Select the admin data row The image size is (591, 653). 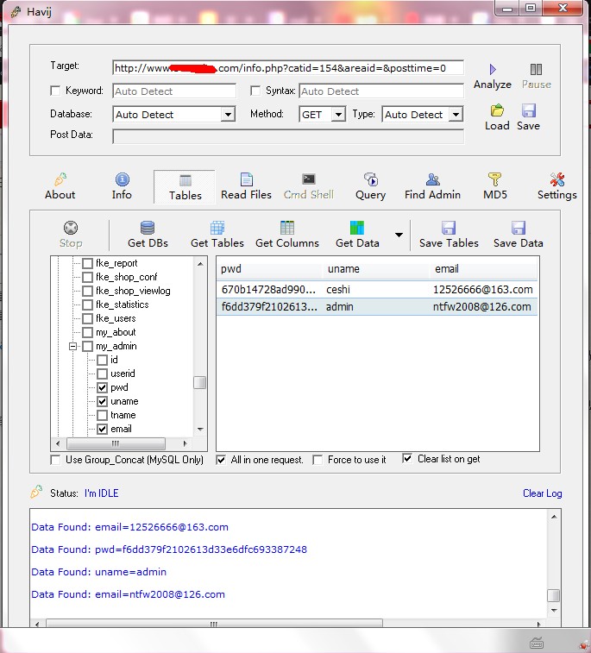tap(377, 307)
